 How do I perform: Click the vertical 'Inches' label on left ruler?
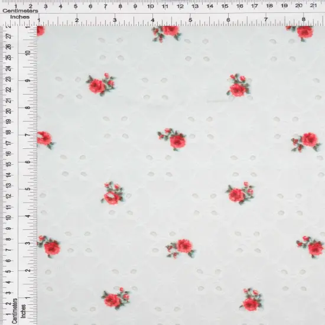click(24, 311)
